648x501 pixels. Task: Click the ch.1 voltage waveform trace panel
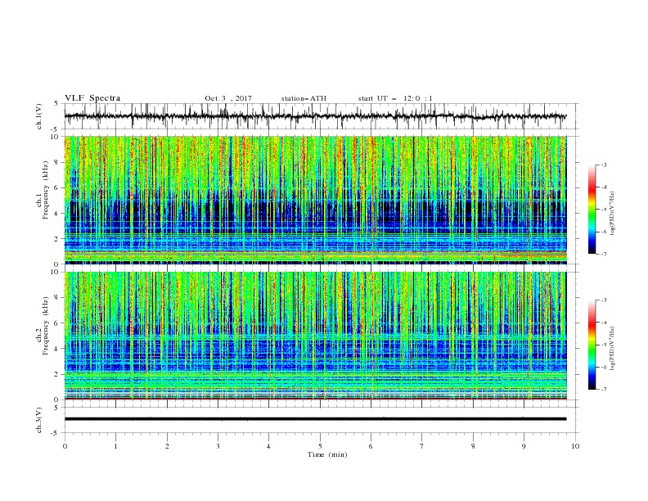tap(321, 116)
